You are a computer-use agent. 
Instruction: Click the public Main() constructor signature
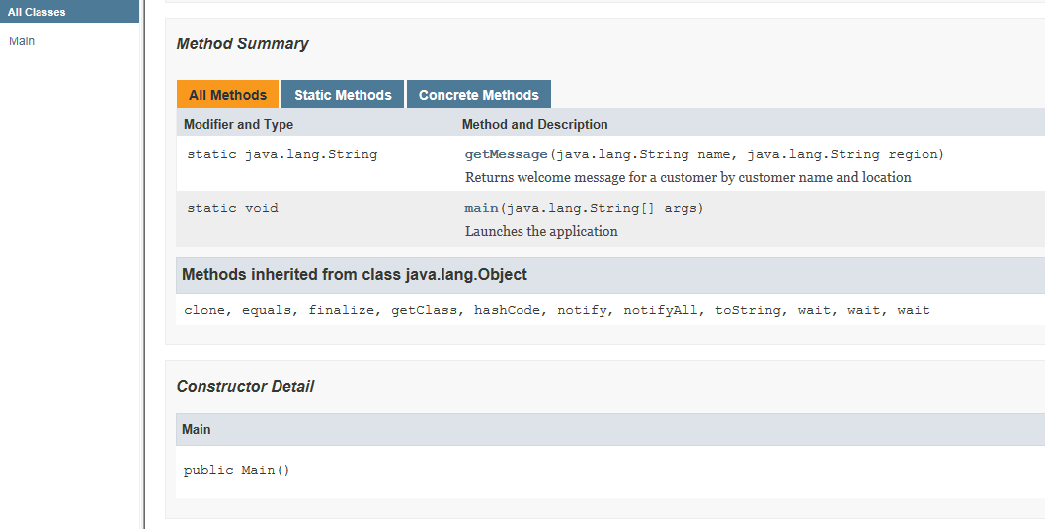[x=237, y=471]
